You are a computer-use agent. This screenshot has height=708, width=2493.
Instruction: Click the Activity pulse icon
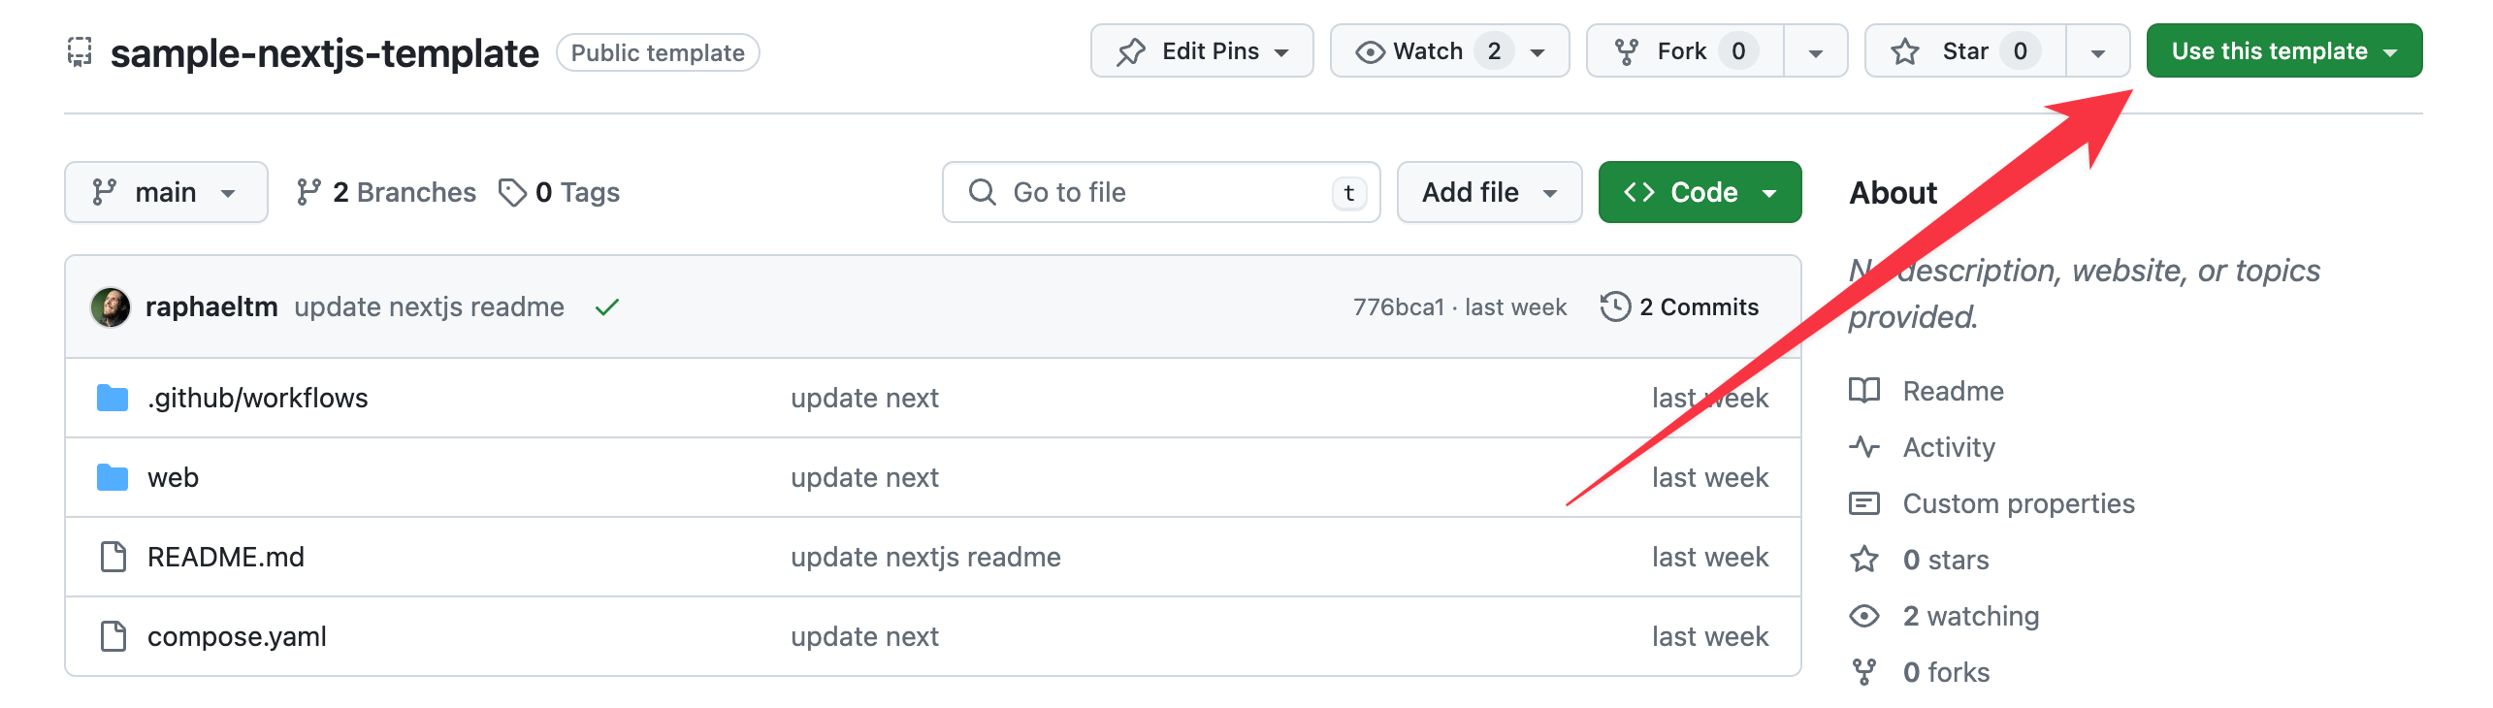1863,447
